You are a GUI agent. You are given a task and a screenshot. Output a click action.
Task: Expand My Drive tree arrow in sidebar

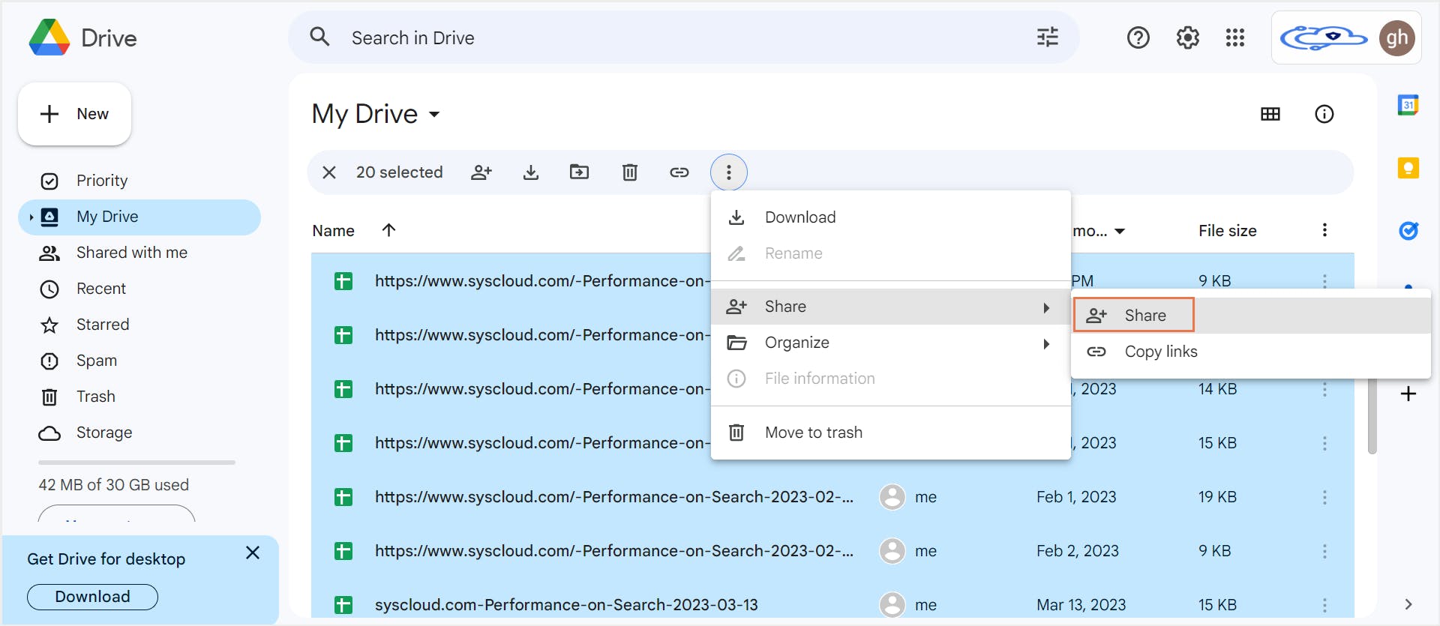[x=31, y=217]
